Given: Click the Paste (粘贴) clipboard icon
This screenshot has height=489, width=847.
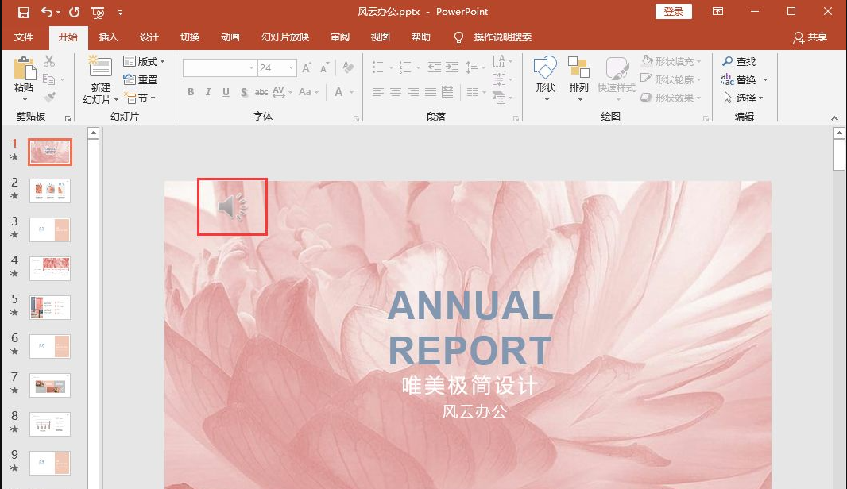Looking at the screenshot, I should tap(24, 69).
